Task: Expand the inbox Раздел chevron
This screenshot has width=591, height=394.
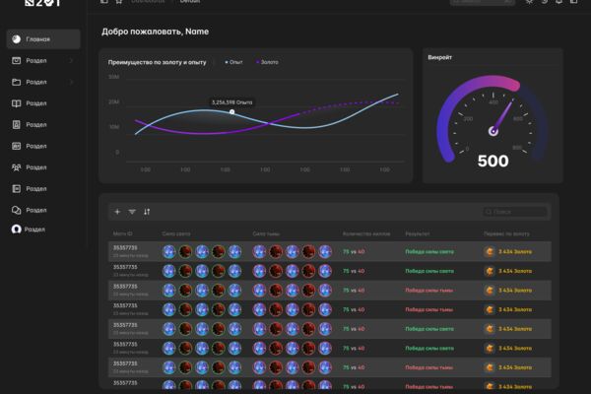Action: tap(71, 61)
